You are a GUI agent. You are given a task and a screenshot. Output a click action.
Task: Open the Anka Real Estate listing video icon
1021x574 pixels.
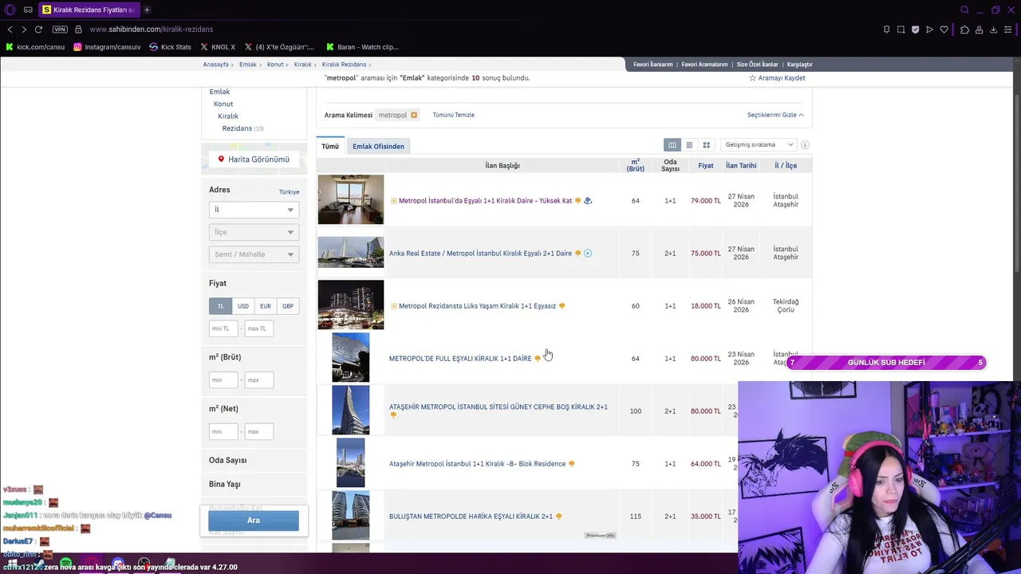click(588, 254)
